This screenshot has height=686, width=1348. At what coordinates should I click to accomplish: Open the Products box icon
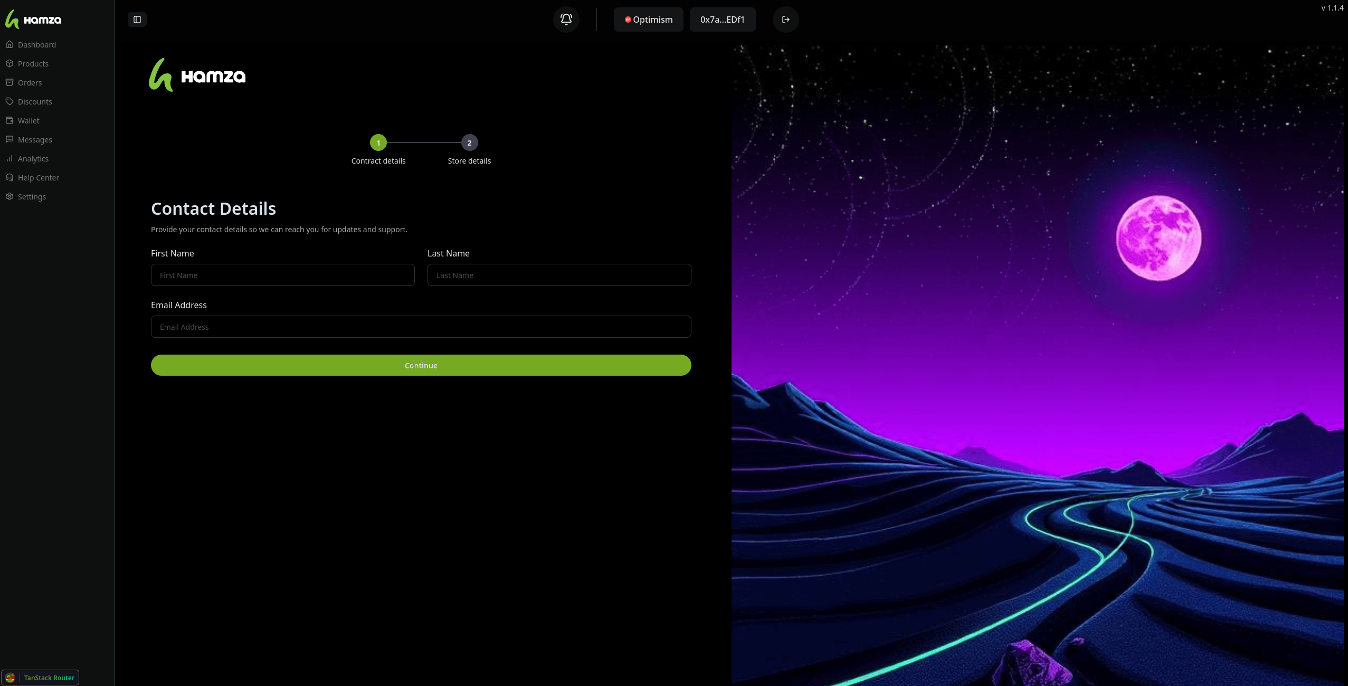tap(10, 63)
